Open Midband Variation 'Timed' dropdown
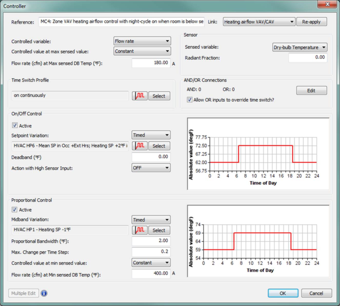 coord(151,220)
